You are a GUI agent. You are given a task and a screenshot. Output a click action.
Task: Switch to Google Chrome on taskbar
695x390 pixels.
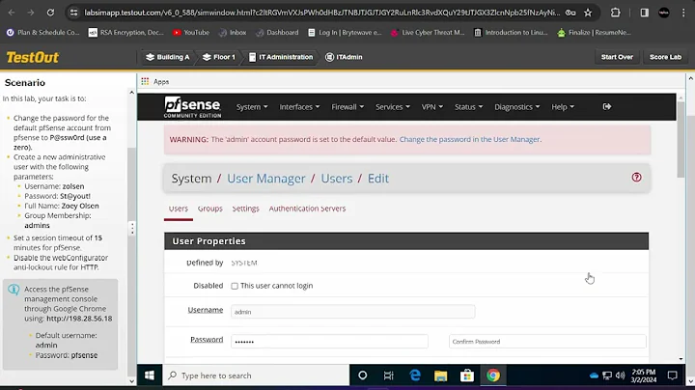pyautogui.click(x=493, y=376)
